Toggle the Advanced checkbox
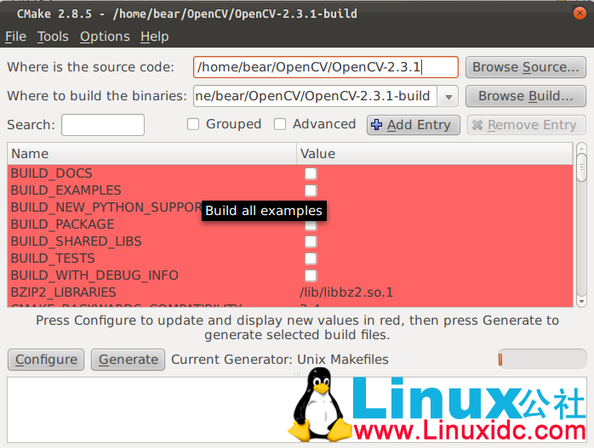Screen dimensions: 594x448 [280, 124]
